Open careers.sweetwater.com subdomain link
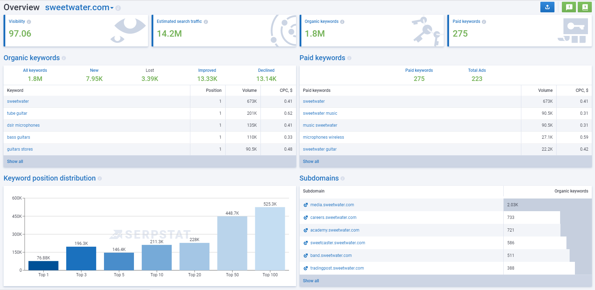 coord(333,217)
